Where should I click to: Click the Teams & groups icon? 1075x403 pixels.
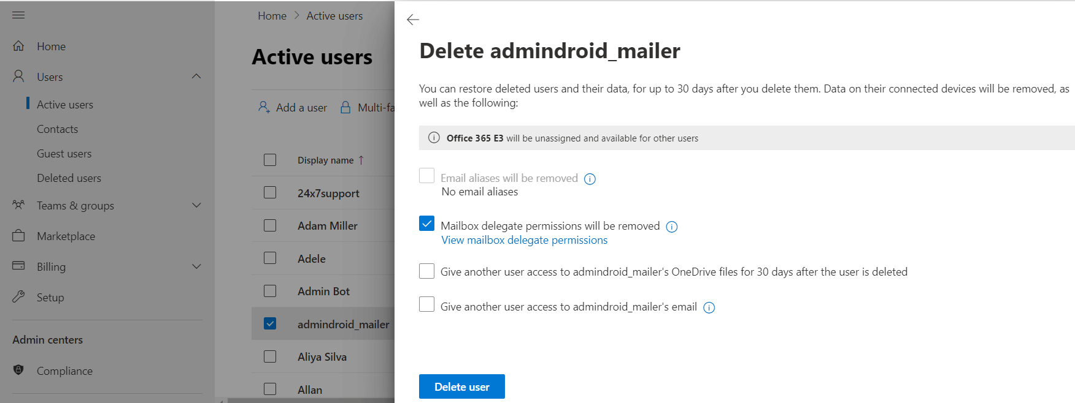18,205
